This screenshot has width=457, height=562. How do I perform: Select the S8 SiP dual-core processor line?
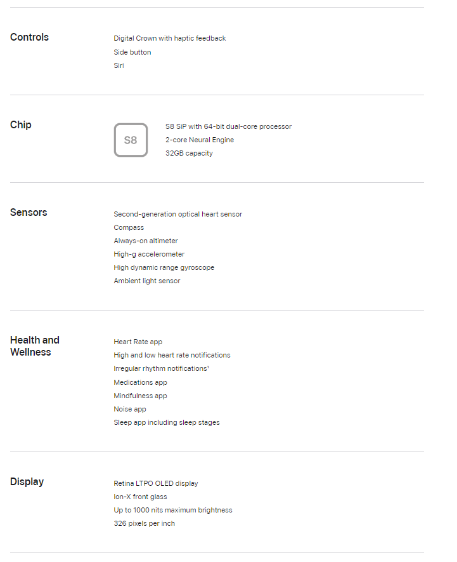click(x=228, y=126)
